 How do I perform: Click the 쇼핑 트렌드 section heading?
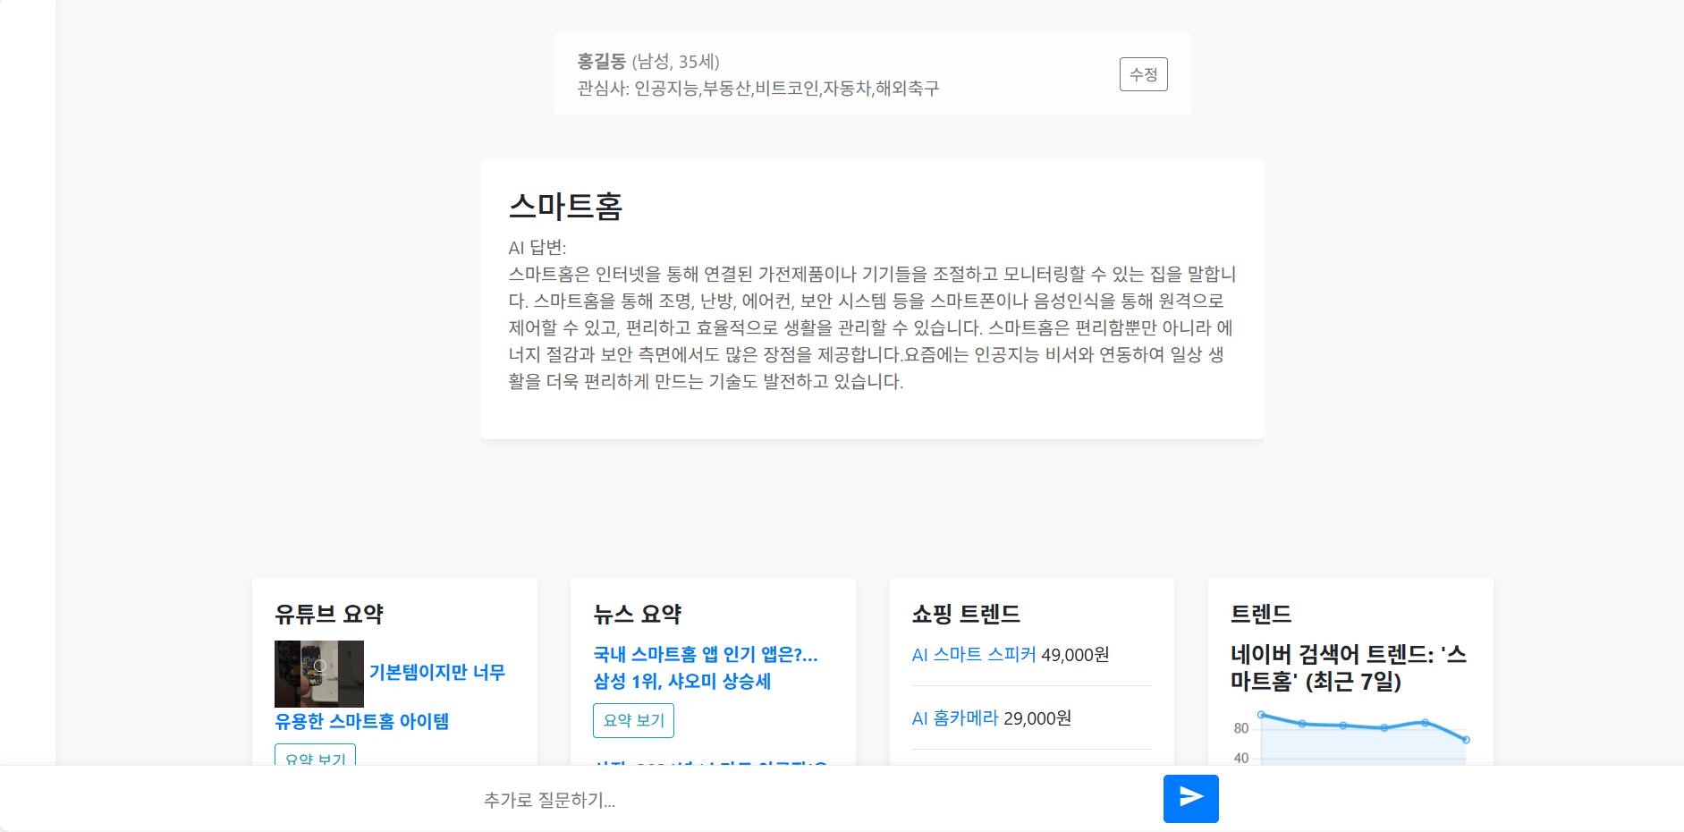[x=965, y=614]
